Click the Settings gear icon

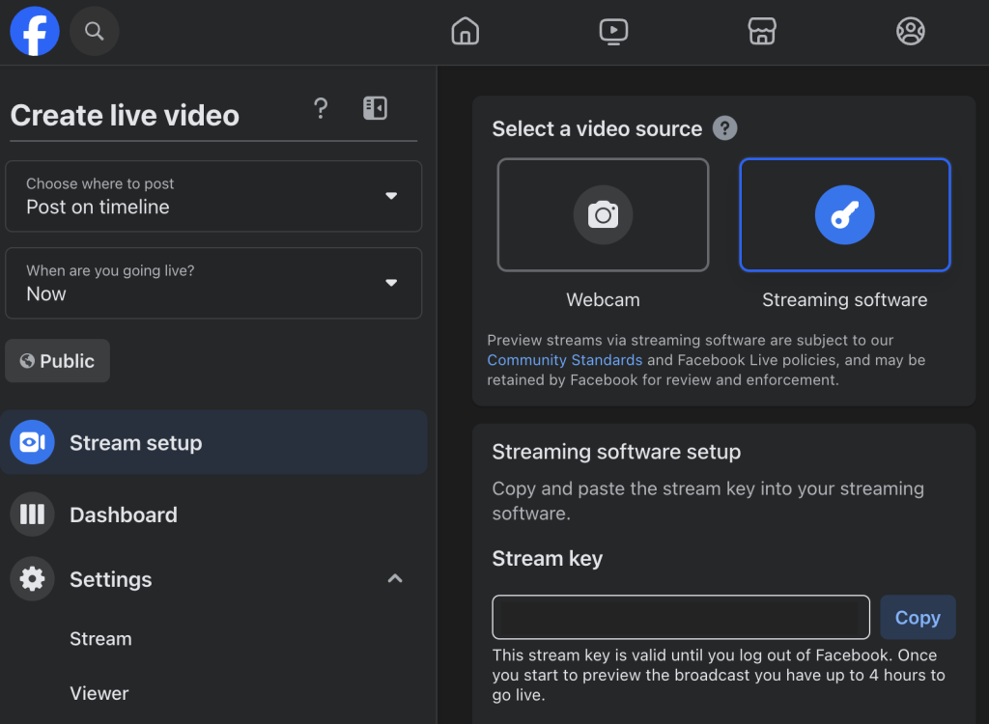32,579
